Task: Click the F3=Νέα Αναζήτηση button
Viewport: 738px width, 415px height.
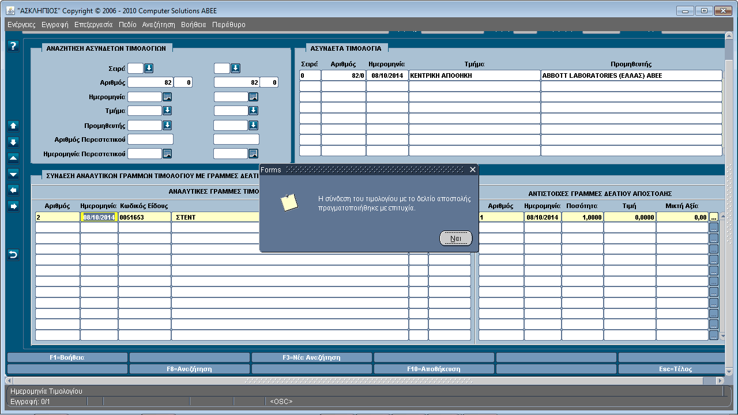Action: (x=311, y=357)
